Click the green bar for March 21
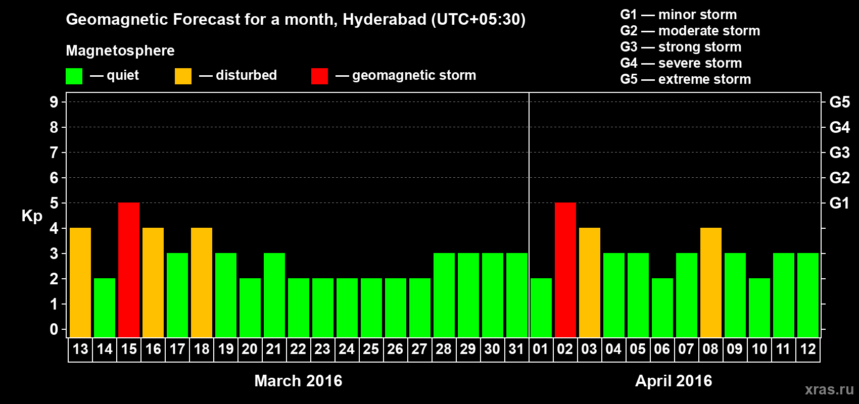This screenshot has width=859, height=404. (274, 295)
